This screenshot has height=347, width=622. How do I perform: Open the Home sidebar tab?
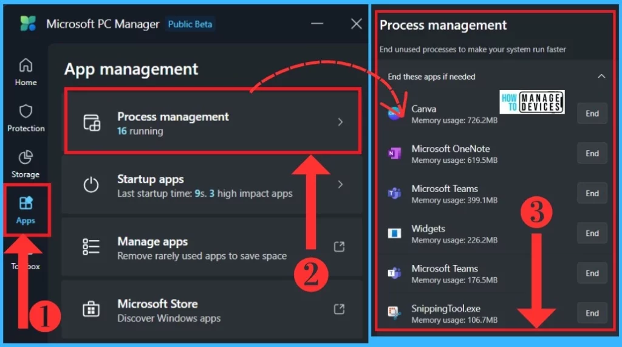click(26, 72)
